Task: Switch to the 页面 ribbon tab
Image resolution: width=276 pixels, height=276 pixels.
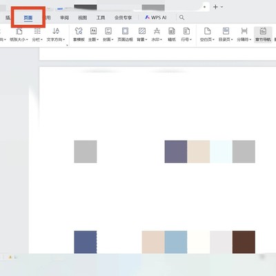Action: 28,18
